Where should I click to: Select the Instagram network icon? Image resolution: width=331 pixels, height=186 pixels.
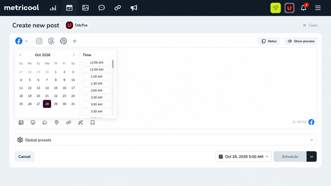tap(39, 41)
